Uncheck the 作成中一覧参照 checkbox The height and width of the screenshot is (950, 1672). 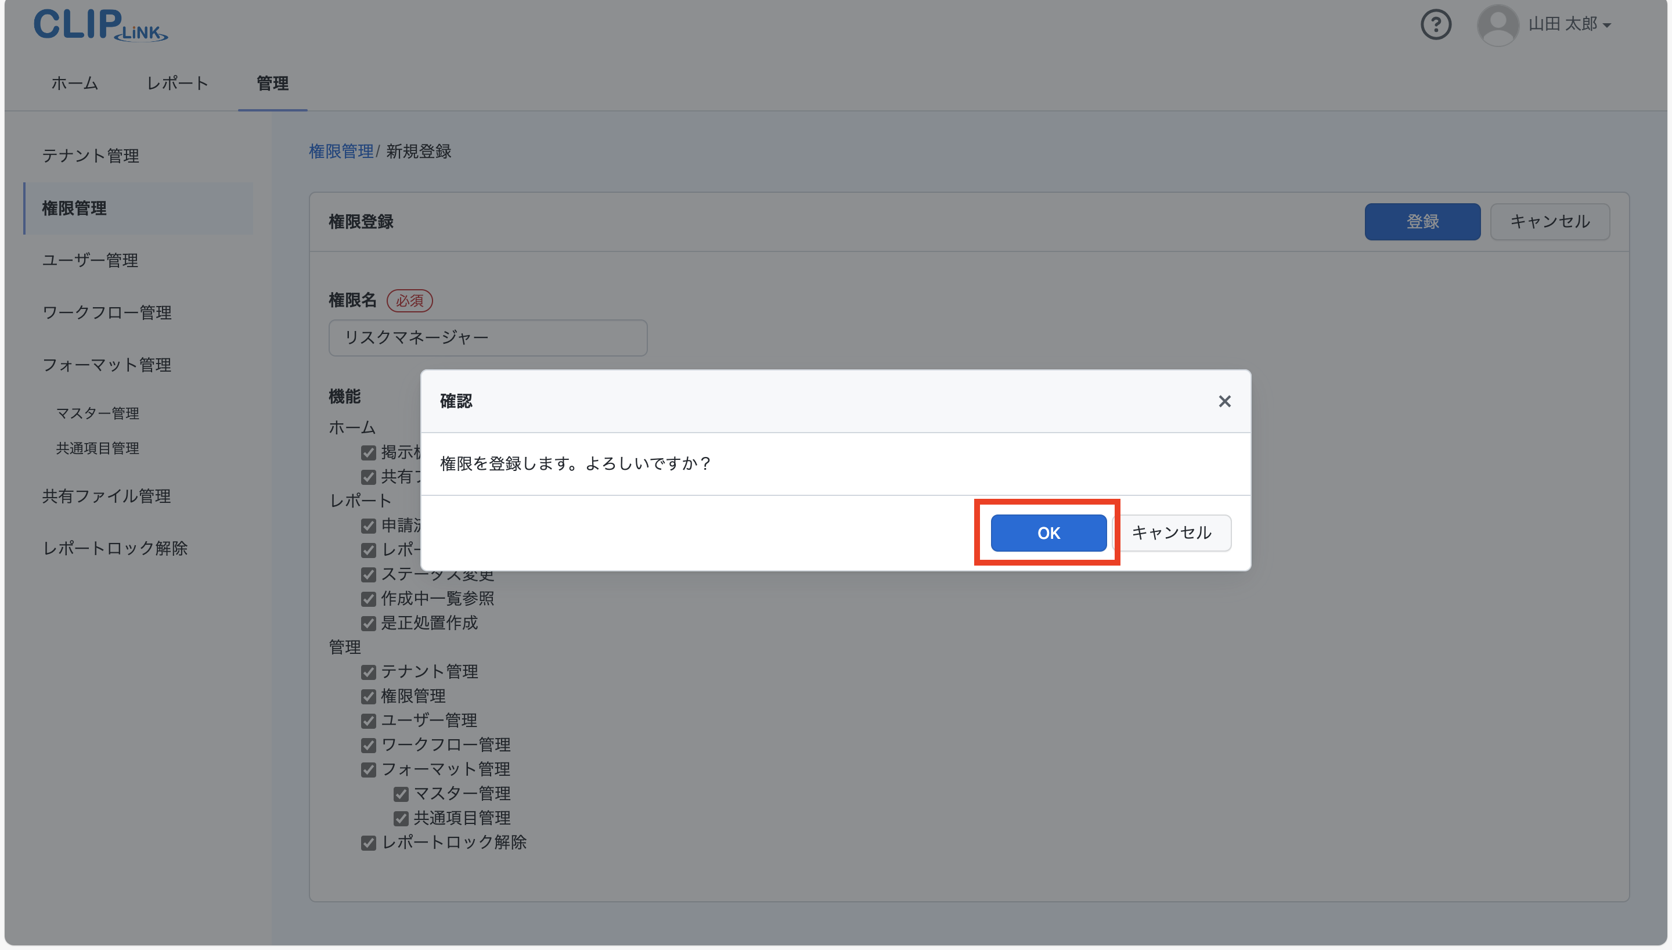[369, 598]
